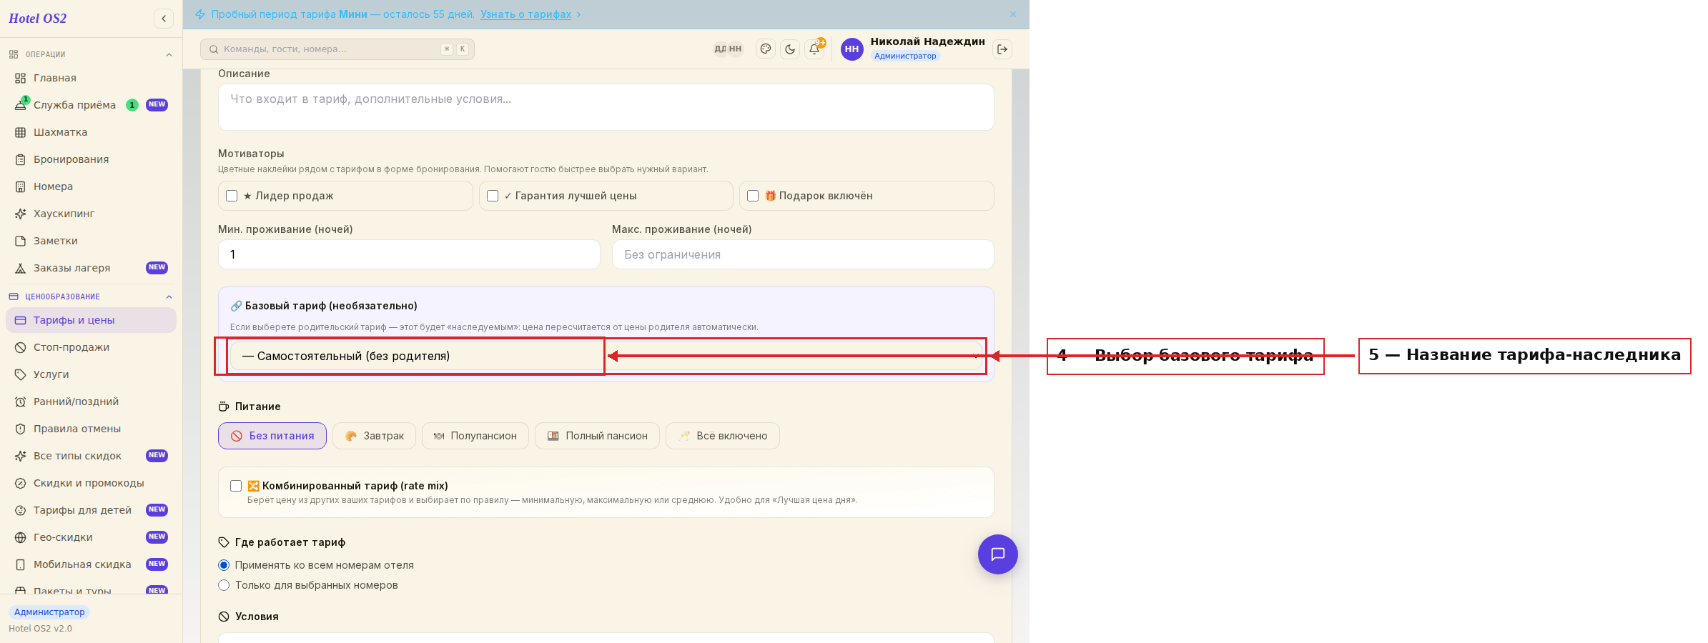Open Служба приёма bell icon
Screen dimensions: 1708x643
(21, 105)
